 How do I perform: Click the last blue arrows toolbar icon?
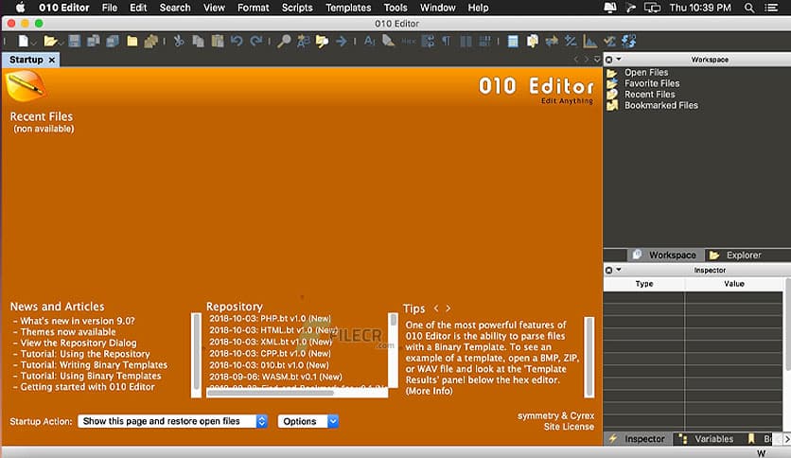[628, 42]
